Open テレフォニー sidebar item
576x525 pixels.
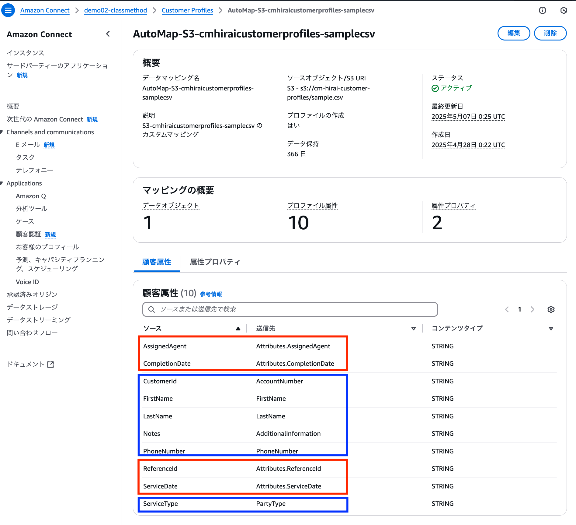[x=34, y=170]
